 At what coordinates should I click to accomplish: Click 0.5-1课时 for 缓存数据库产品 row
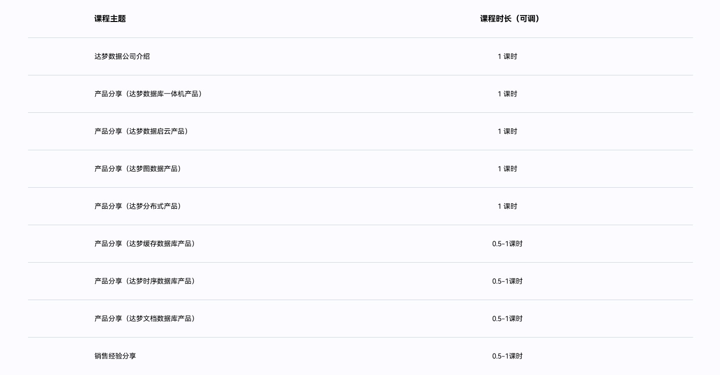[x=507, y=244]
